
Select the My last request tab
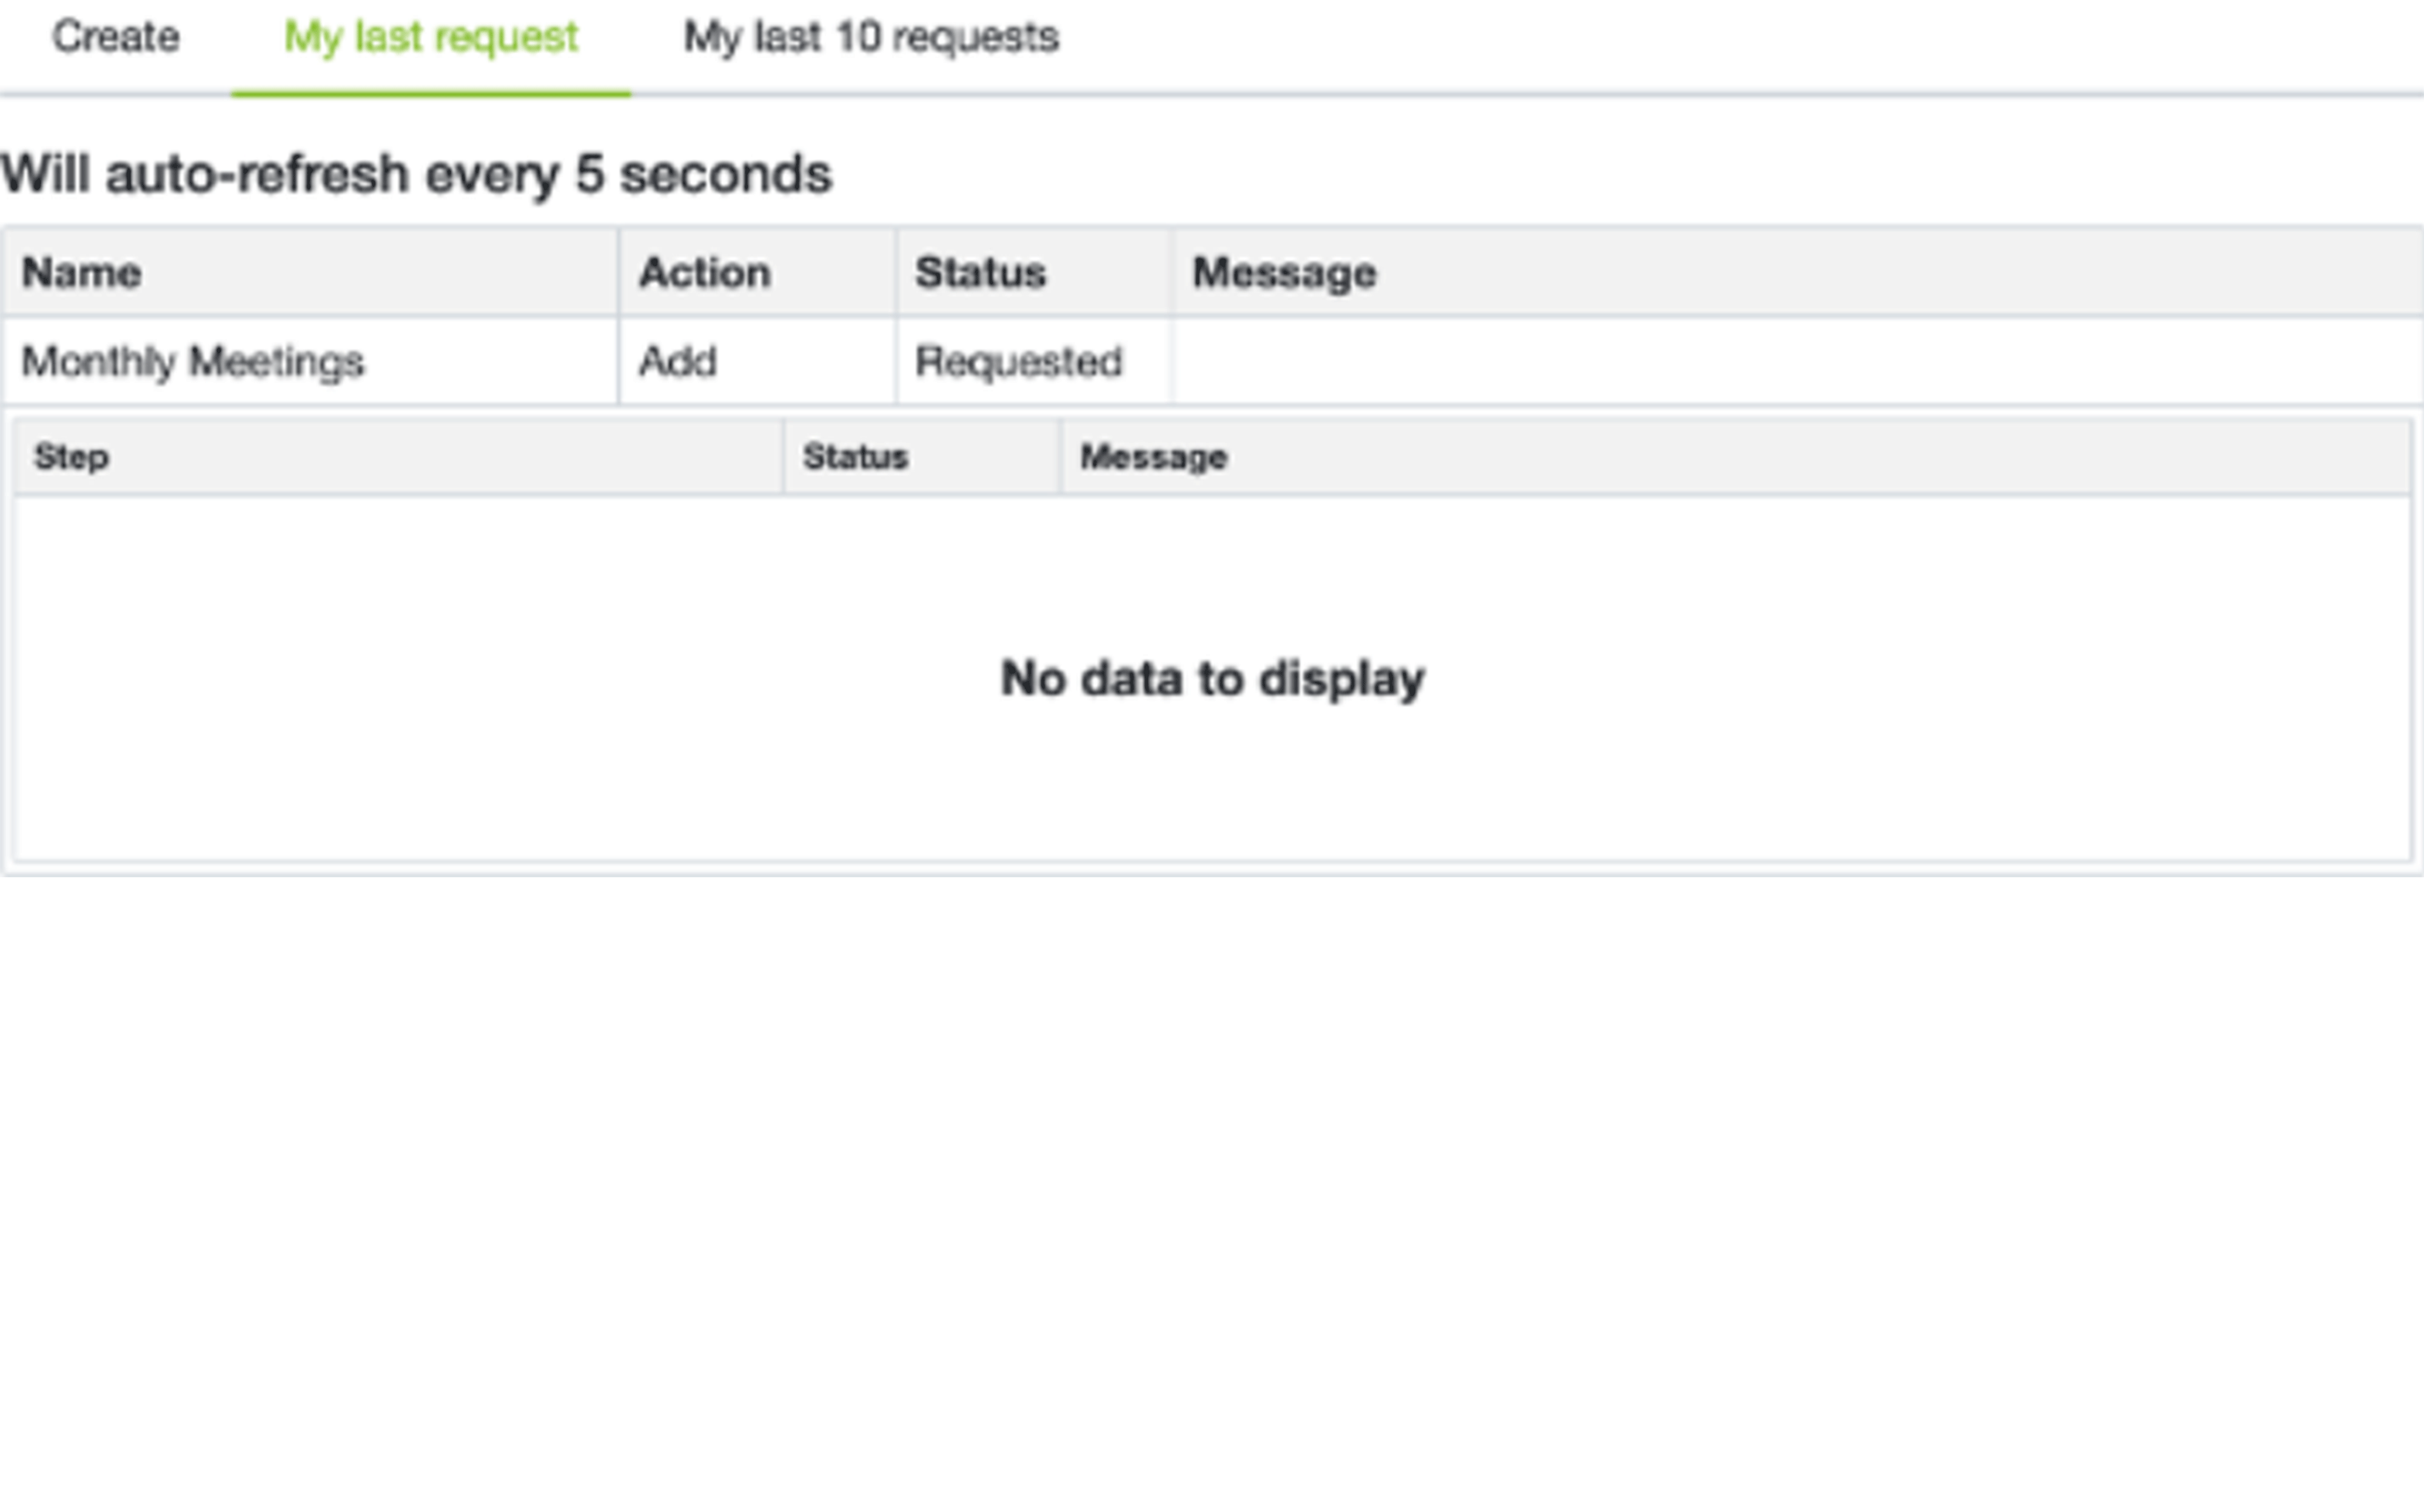pos(430,38)
